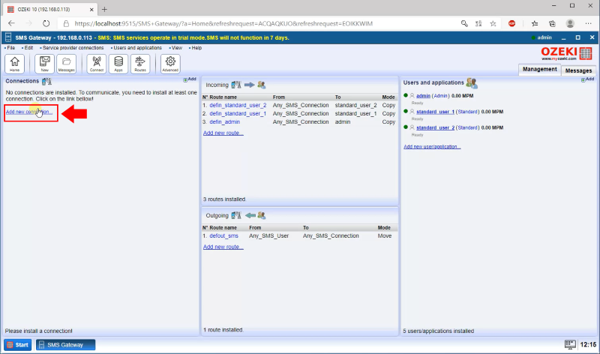Open the Edit menu
Screen dimensions: 600x354
click(x=28, y=48)
